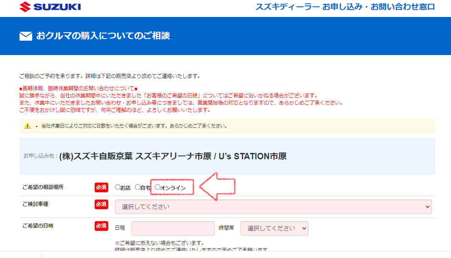Open the 時間帯 dropdown
Screen dimensions: 451x258
[275, 228]
